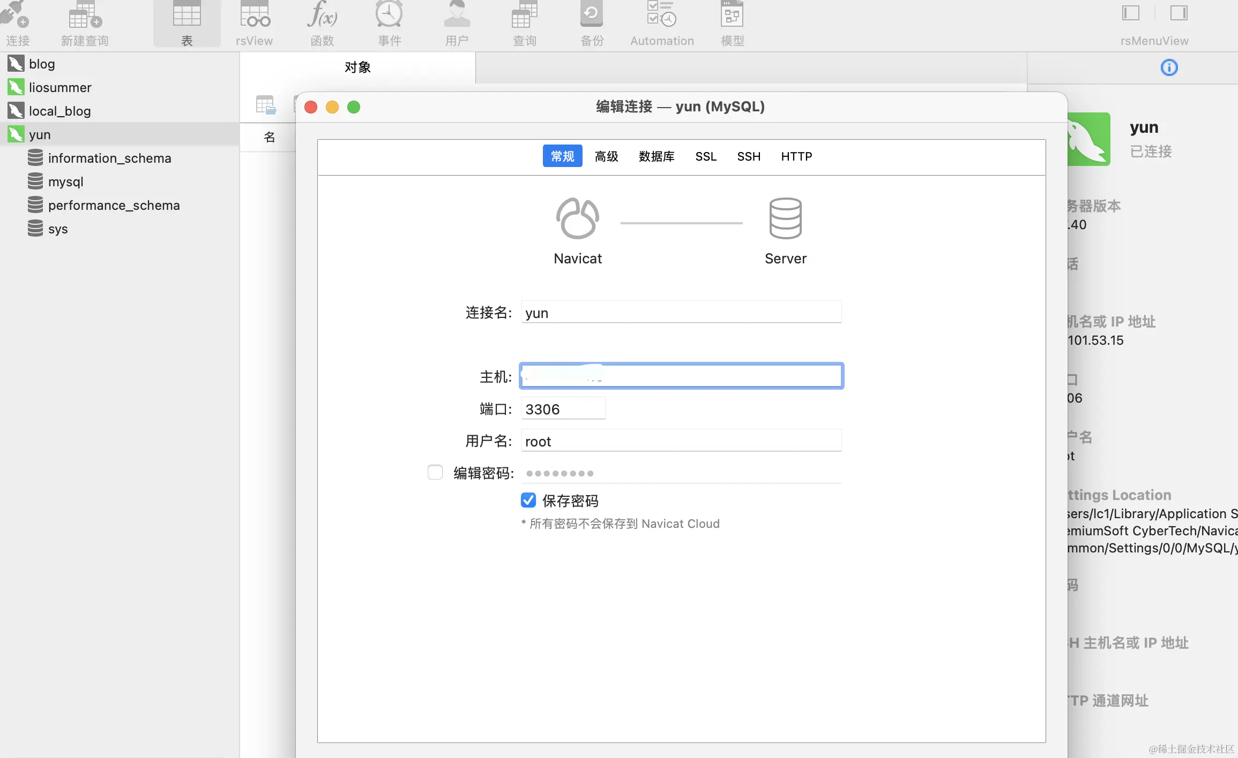The image size is (1238, 758).
Task: Open the 数据库 tab
Action: [656, 156]
